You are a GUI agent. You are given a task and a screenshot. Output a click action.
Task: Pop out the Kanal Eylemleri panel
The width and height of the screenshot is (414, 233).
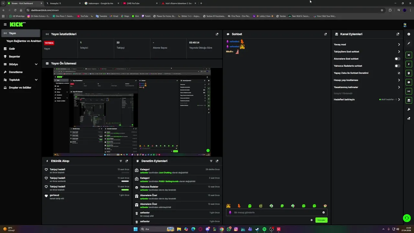[x=398, y=34]
